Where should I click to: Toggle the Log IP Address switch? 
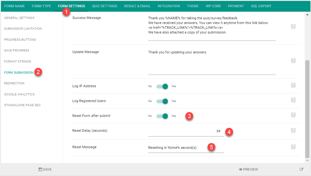click(162, 86)
